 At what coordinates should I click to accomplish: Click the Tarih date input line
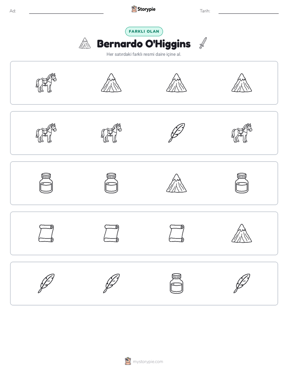[248, 11]
